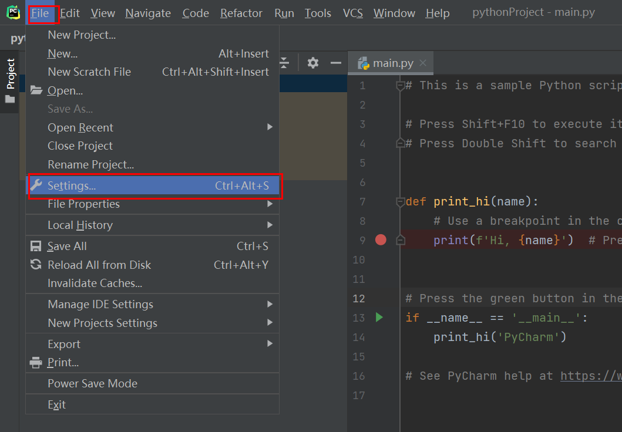The width and height of the screenshot is (622, 432).
Task: Click the green run arrow in the gutter
Action: coord(379,318)
